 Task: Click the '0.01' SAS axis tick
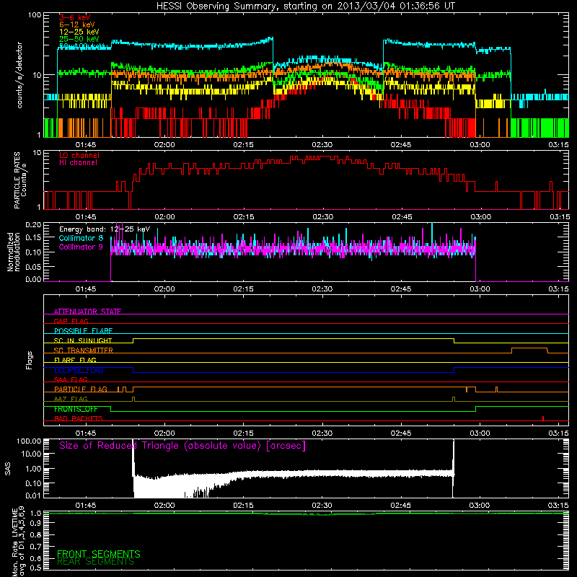click(33, 495)
